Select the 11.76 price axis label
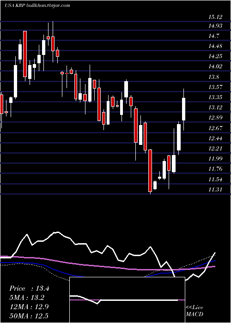Viewport: 231px width, 323px height. [215, 169]
